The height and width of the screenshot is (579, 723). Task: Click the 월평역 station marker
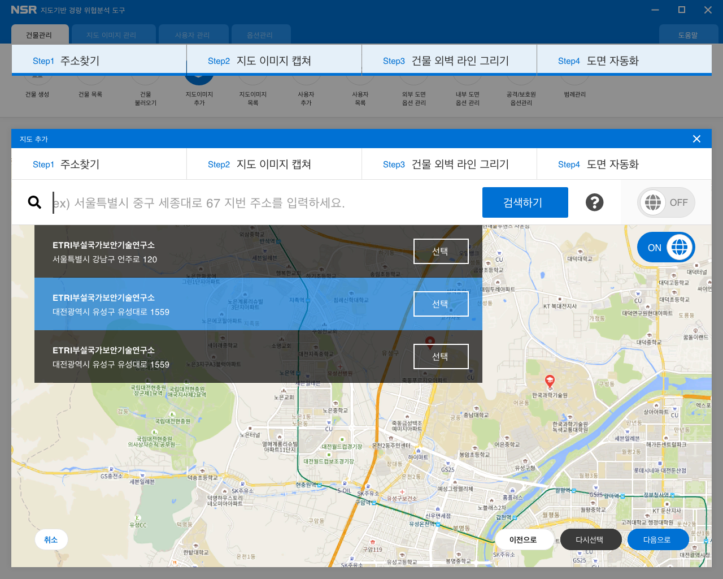(573, 491)
